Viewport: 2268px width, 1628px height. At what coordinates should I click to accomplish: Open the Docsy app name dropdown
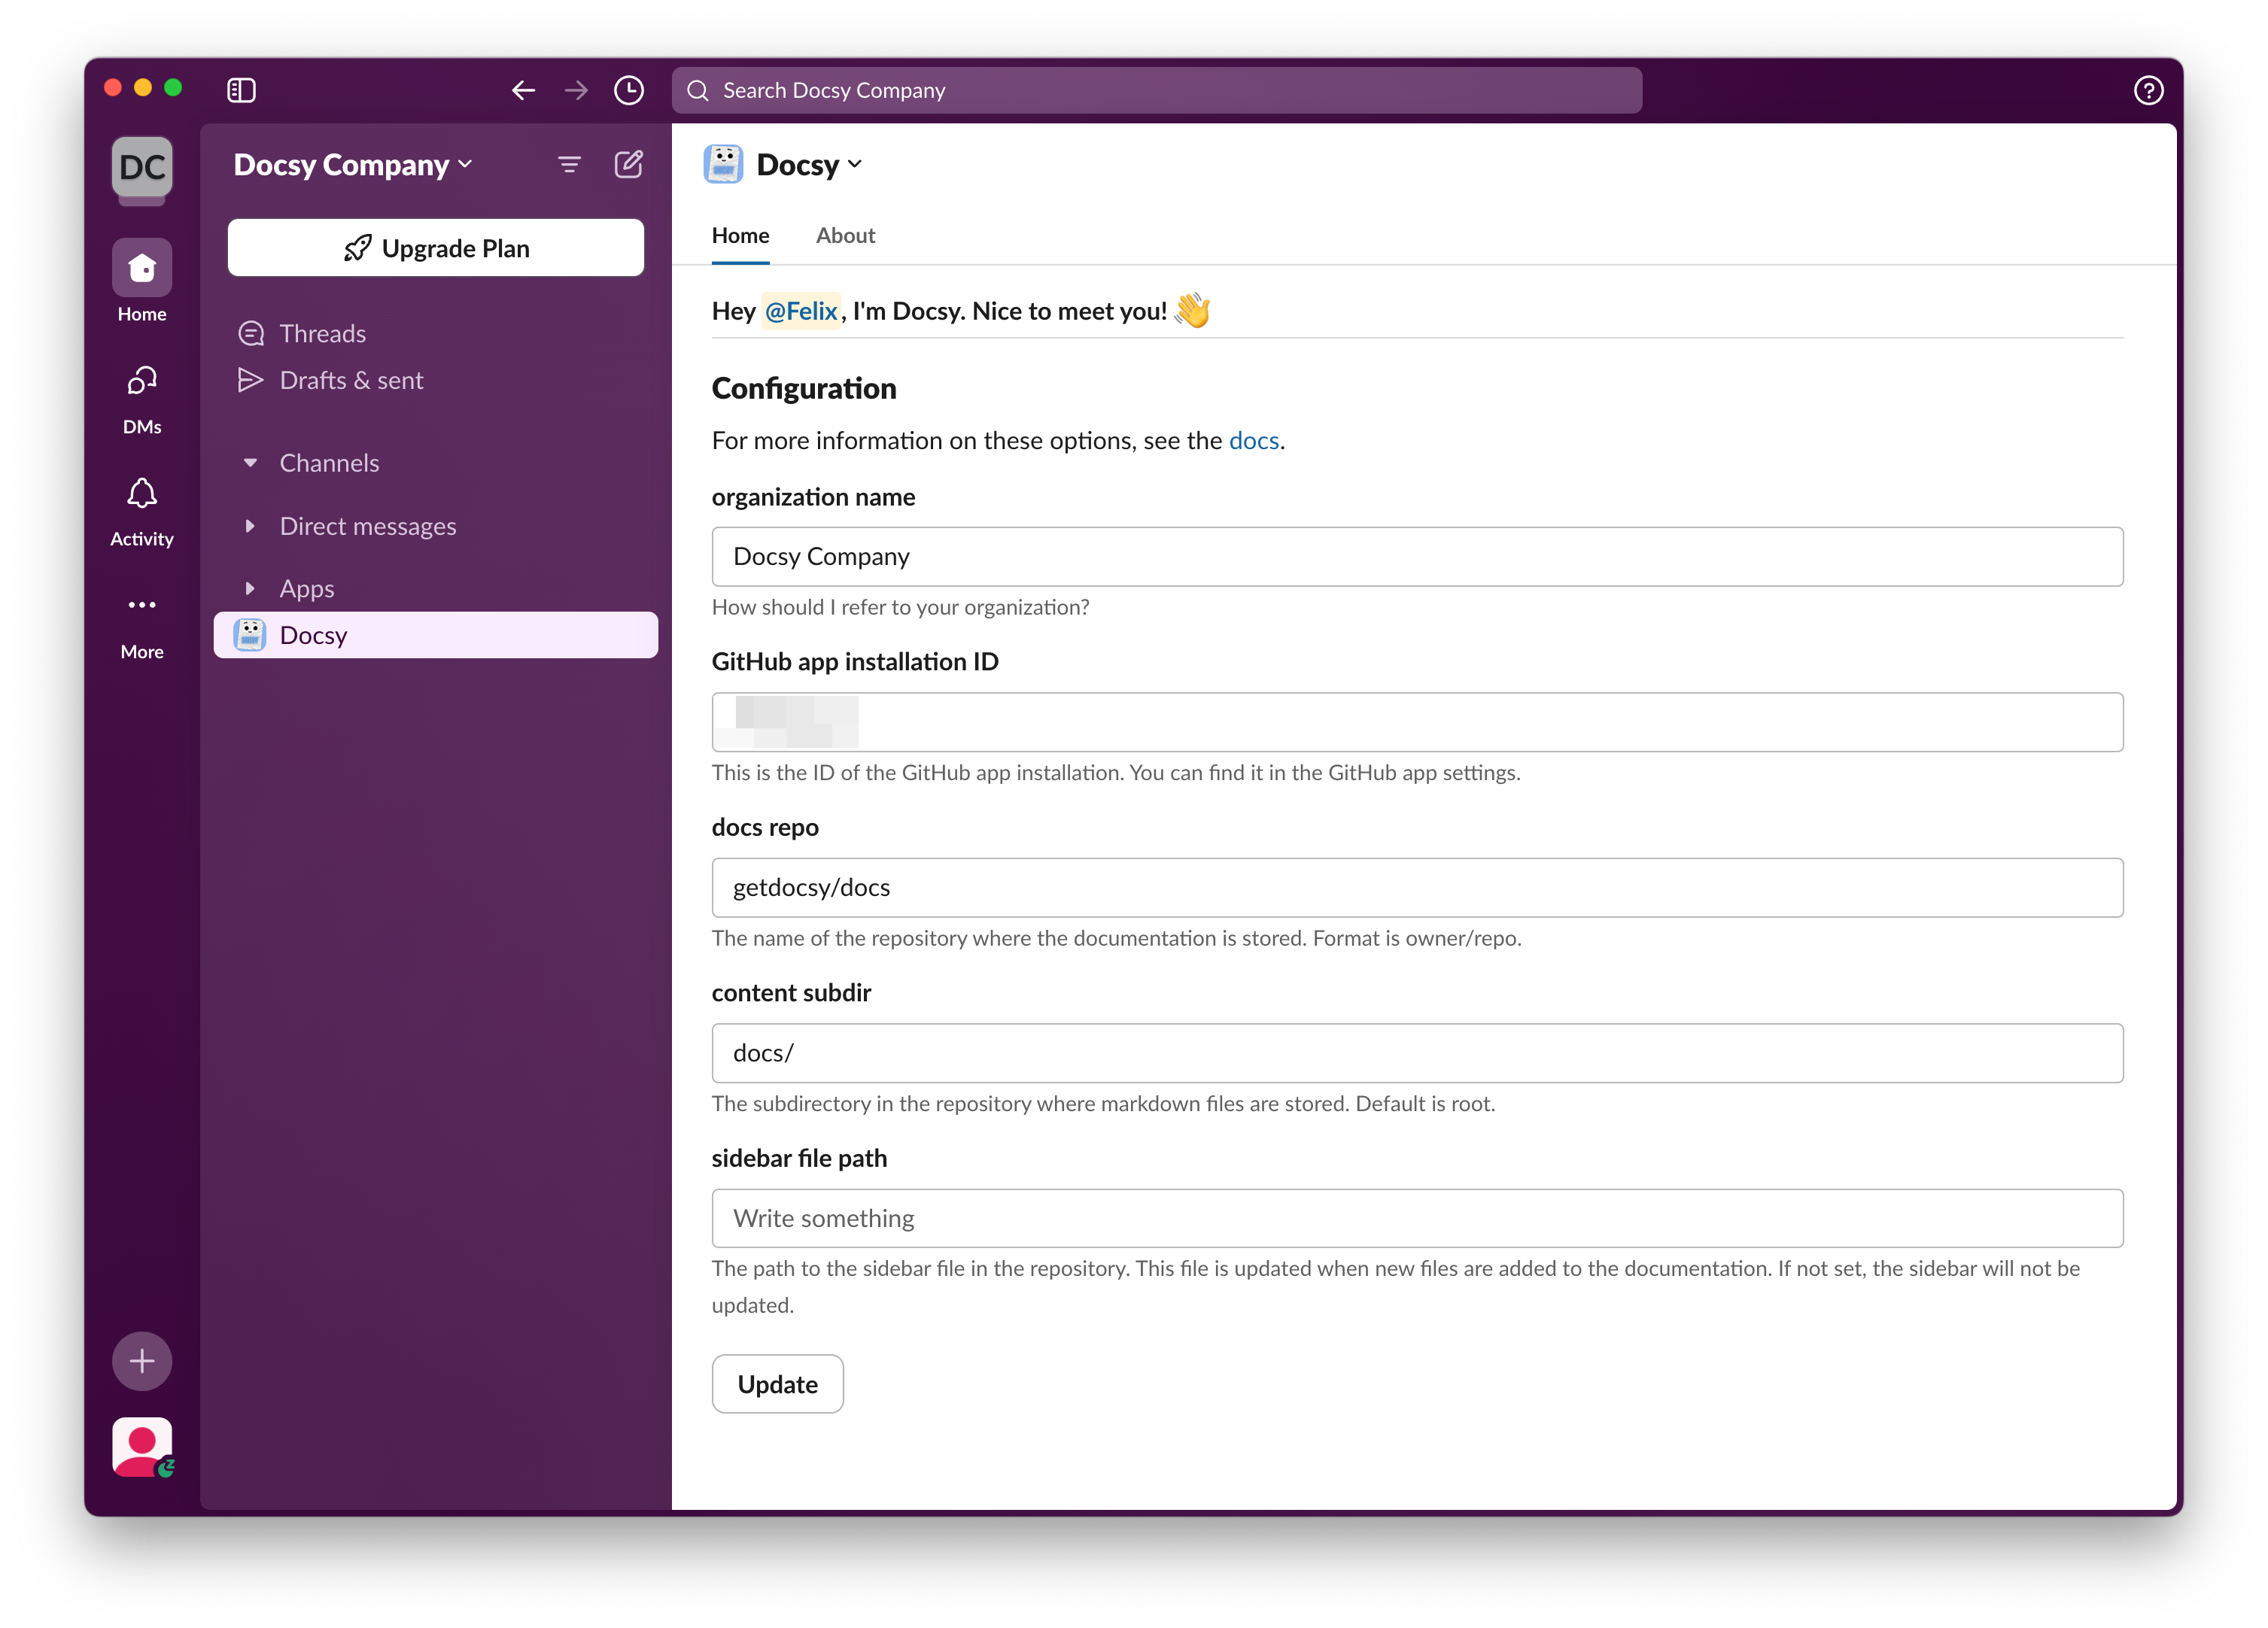810,165
